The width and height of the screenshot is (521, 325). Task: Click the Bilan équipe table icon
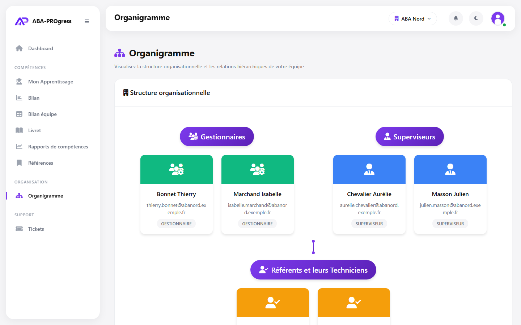click(x=19, y=114)
